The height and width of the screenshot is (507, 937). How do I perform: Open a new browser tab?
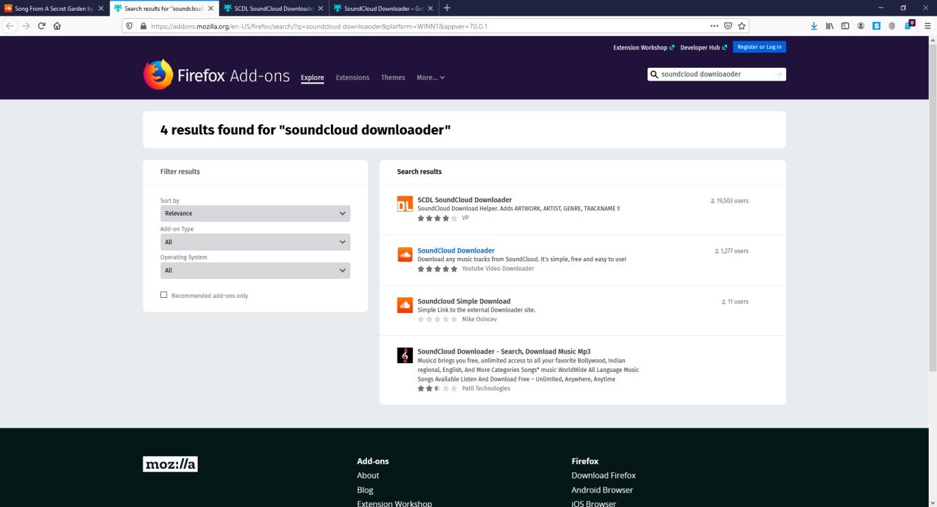tap(446, 8)
